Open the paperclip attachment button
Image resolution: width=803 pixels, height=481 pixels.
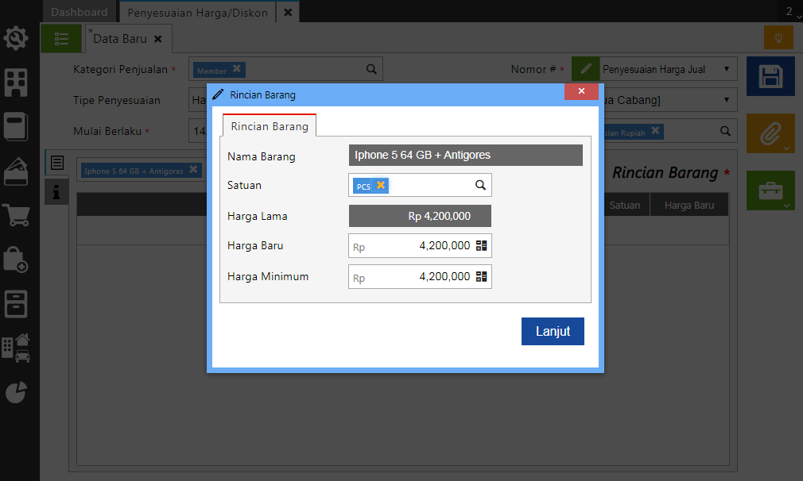pyautogui.click(x=770, y=134)
